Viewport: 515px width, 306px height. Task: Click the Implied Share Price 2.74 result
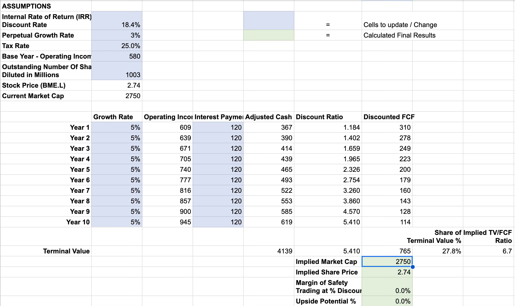387,272
